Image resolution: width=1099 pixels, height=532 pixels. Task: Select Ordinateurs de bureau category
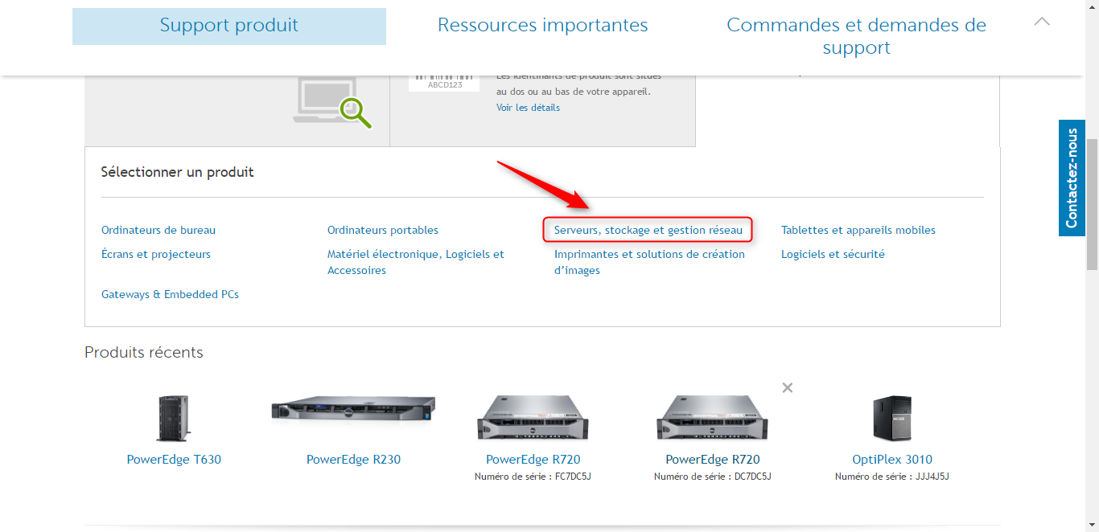tap(158, 230)
